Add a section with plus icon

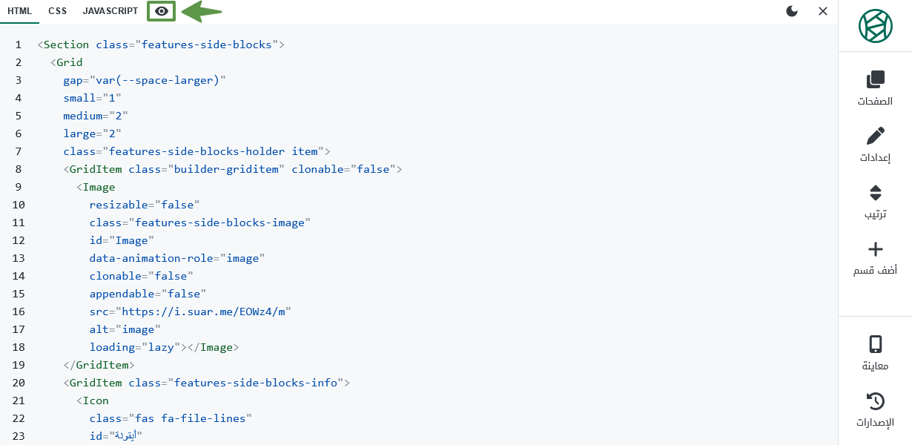876,249
